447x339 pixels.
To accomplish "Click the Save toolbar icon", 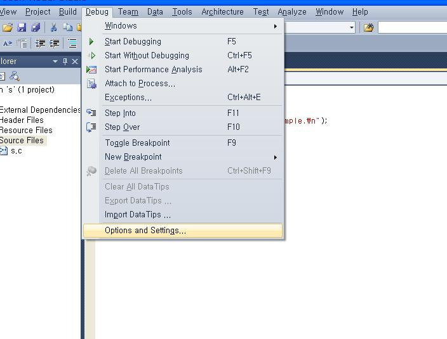I will pyautogui.click(x=22, y=28).
